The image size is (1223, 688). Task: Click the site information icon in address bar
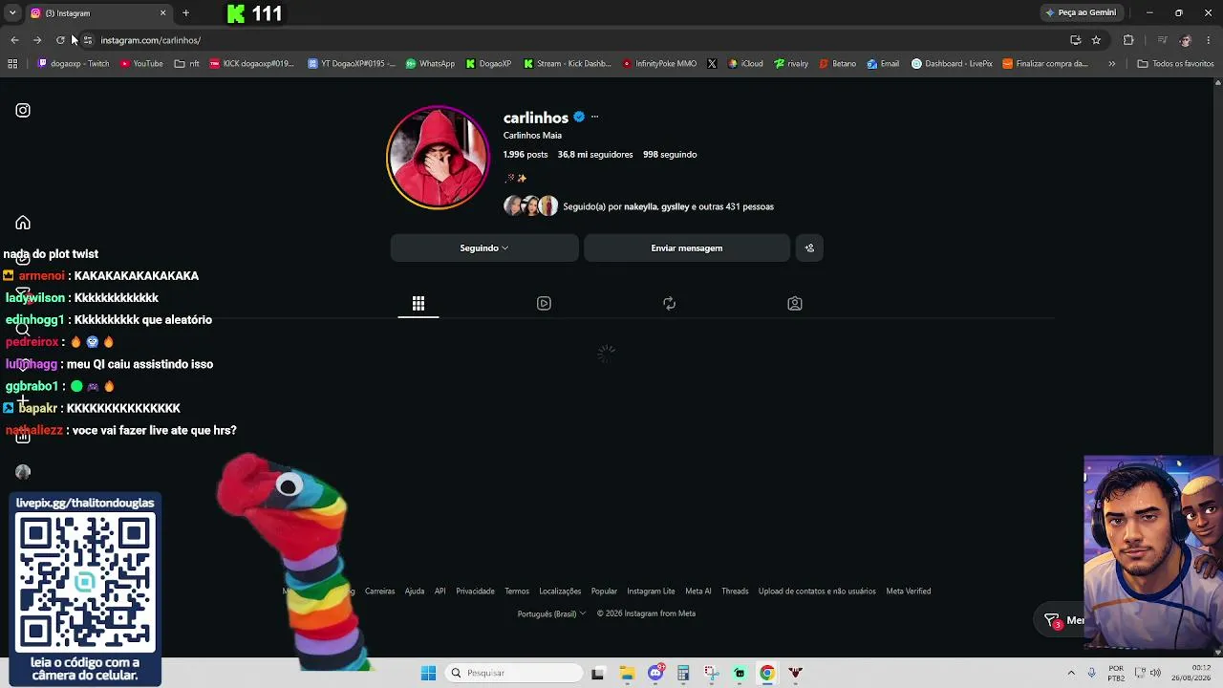[x=87, y=40]
